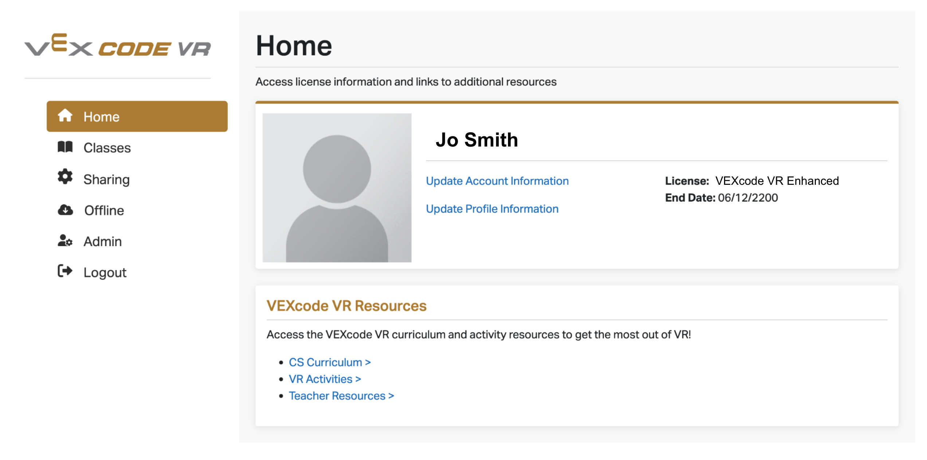Log out using the sidebar Logout entry
The image size is (927, 460).
coord(105,272)
